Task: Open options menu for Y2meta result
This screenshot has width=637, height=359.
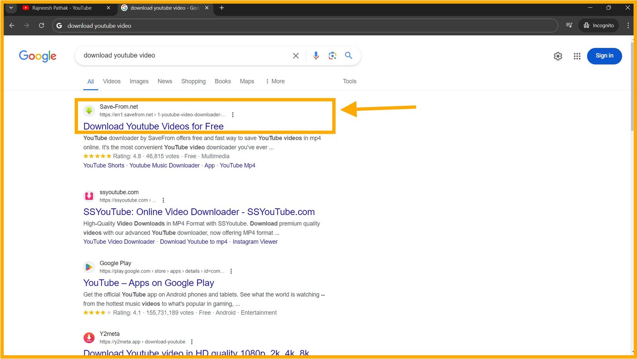Action: (x=192, y=342)
